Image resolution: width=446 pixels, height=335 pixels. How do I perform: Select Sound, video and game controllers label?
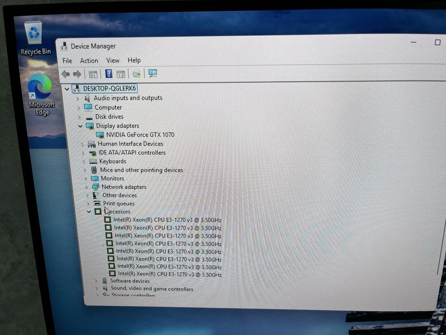click(152, 289)
